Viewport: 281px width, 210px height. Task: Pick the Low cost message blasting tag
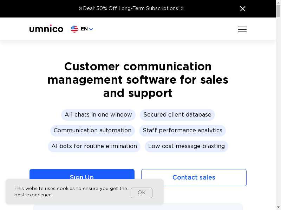click(x=187, y=146)
